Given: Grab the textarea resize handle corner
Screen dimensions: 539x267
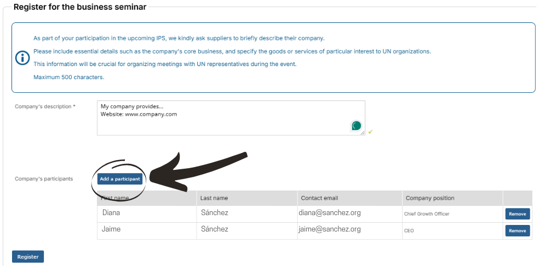Looking at the screenshot, I should coord(363,133).
